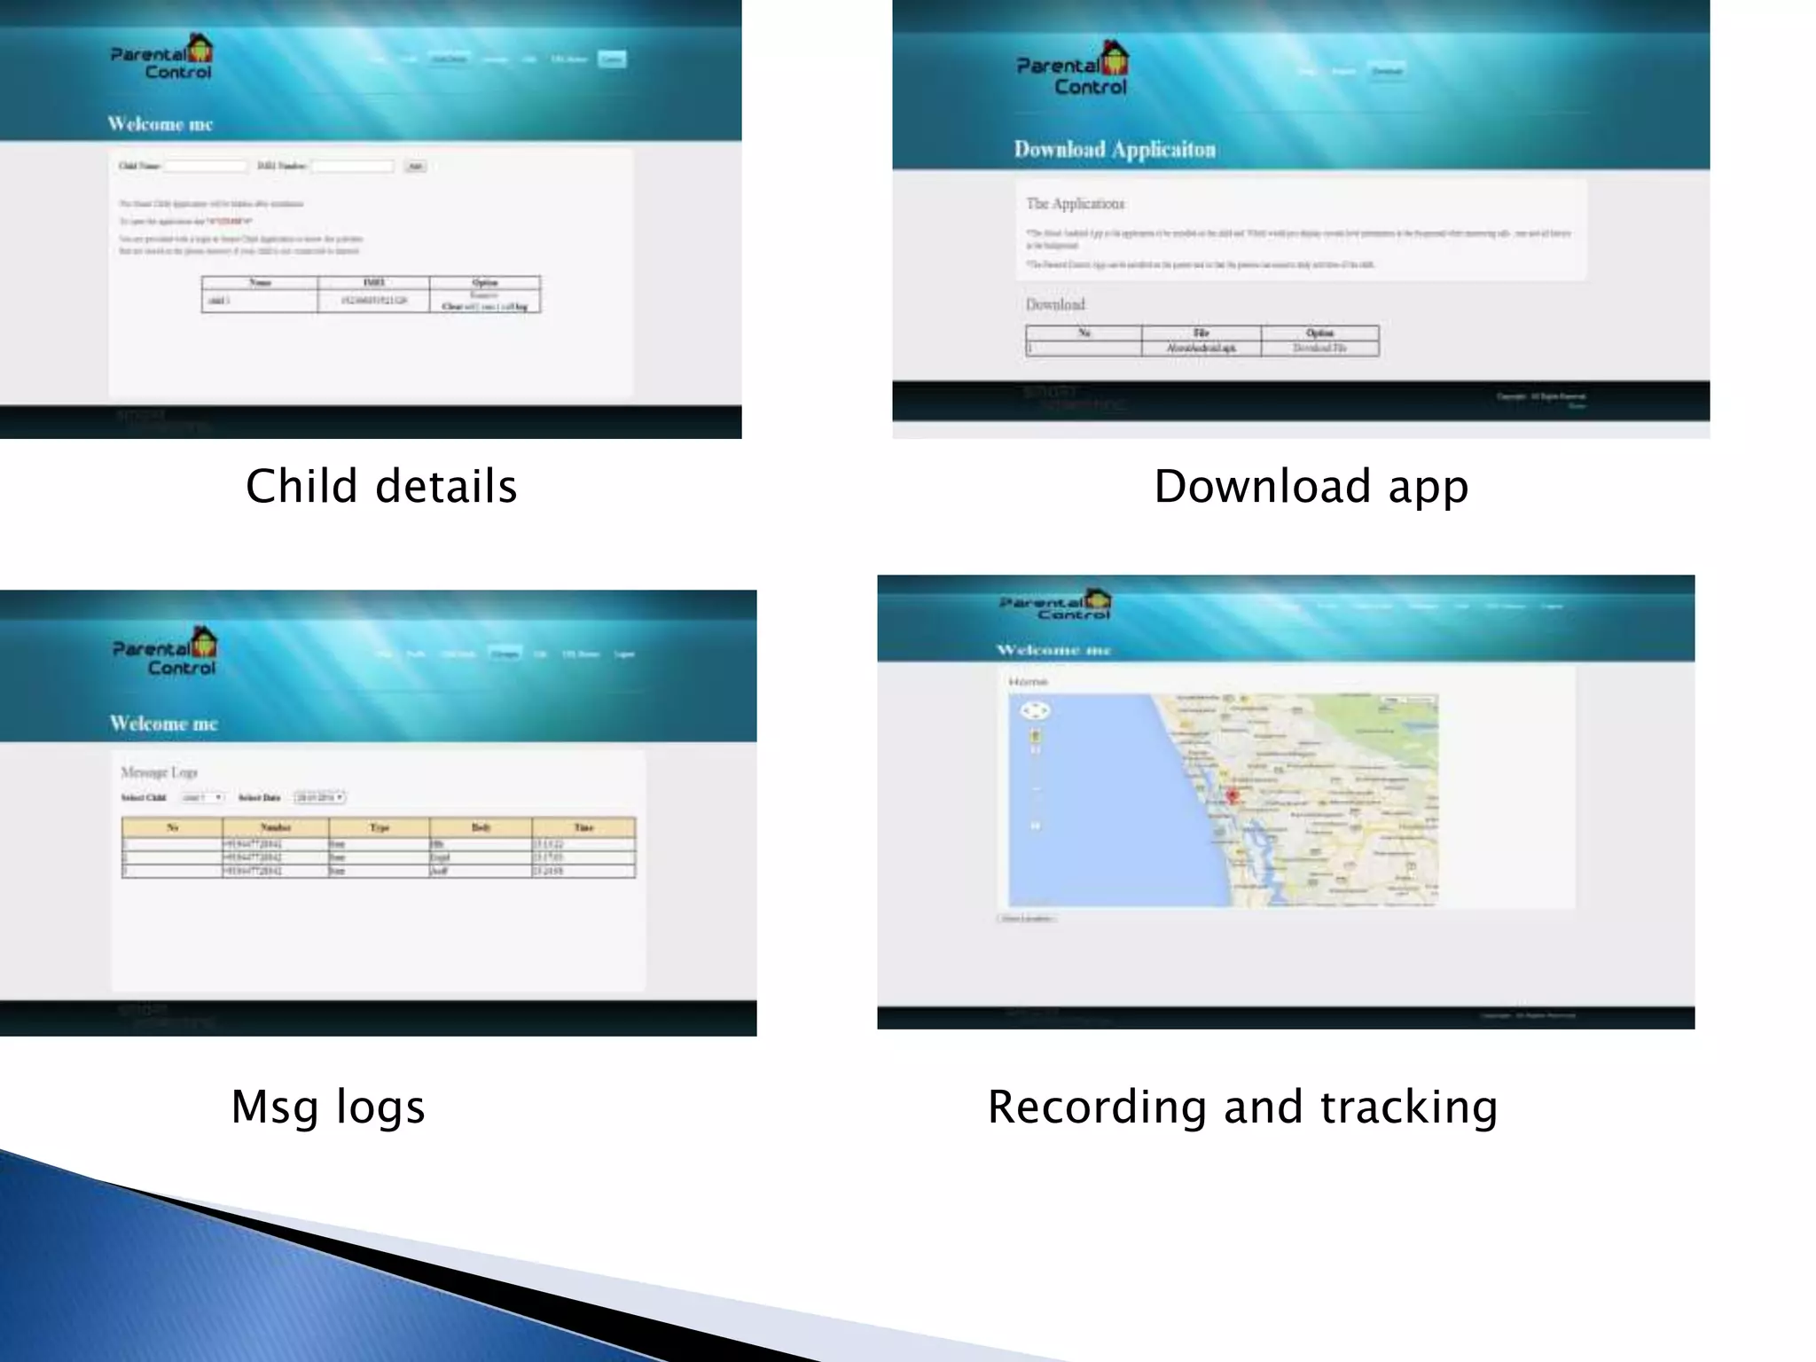
Task: Click the Message Logs heading
Action: point(159,772)
